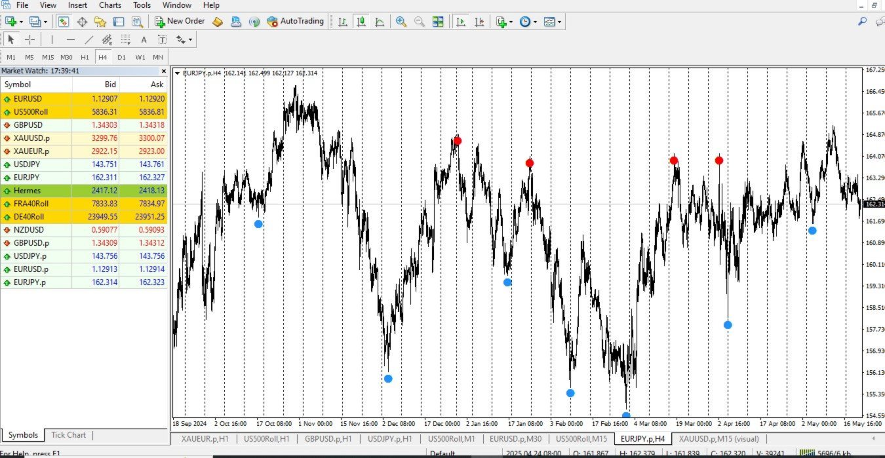Switch chart to candlesticks view

[361, 22]
